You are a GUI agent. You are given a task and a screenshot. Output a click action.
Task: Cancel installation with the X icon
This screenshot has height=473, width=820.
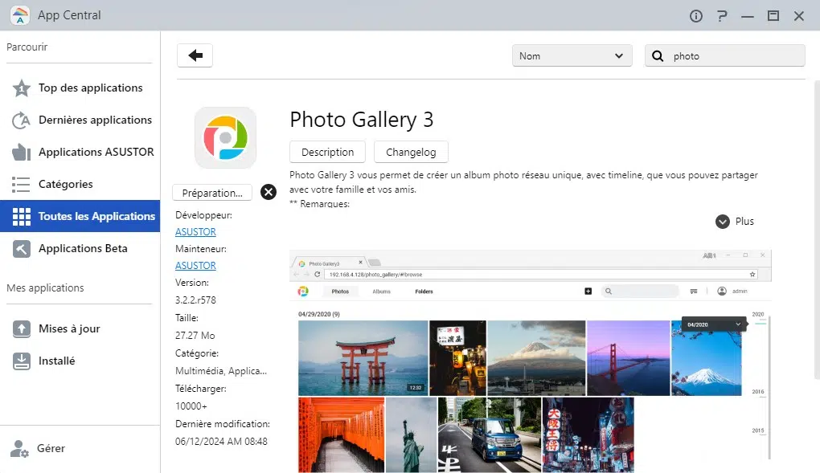(x=269, y=192)
